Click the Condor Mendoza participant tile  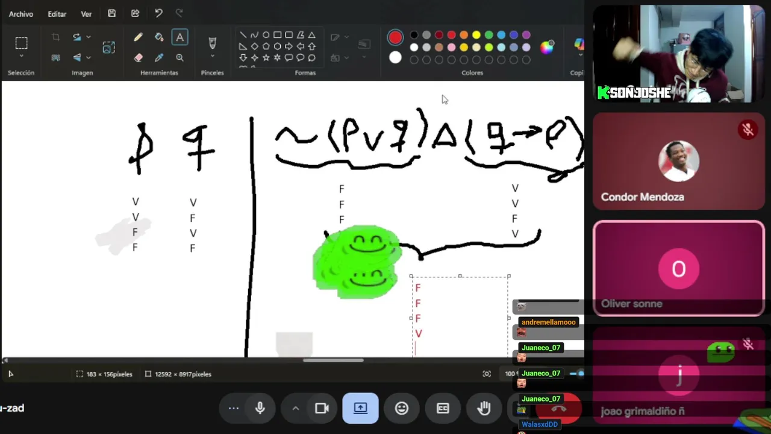click(x=679, y=161)
